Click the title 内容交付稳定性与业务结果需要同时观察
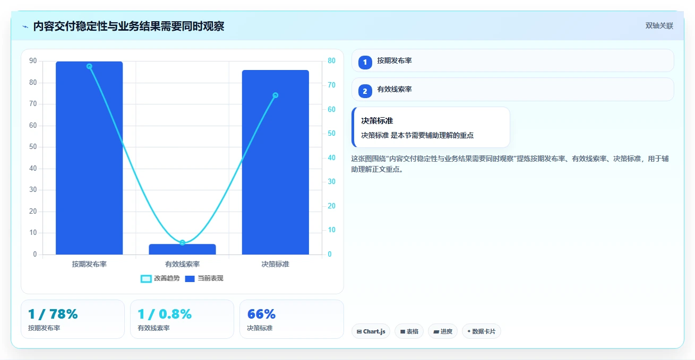Viewport: 695px width, 360px height. [x=128, y=26]
